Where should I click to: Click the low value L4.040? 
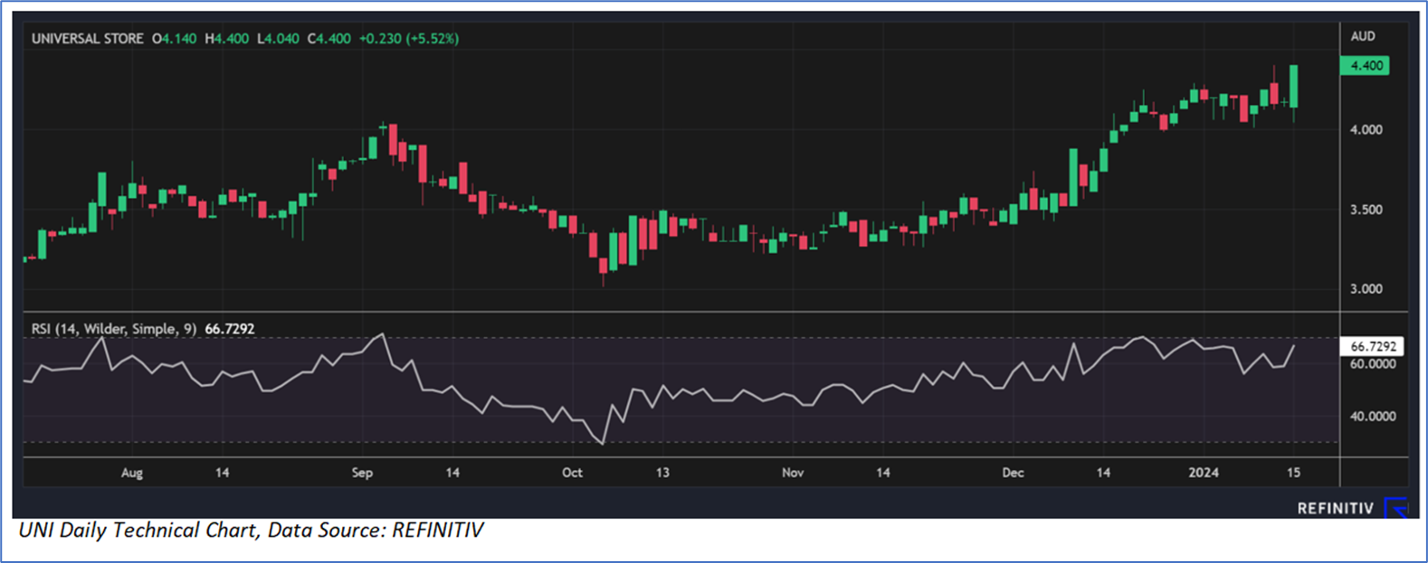click(278, 39)
